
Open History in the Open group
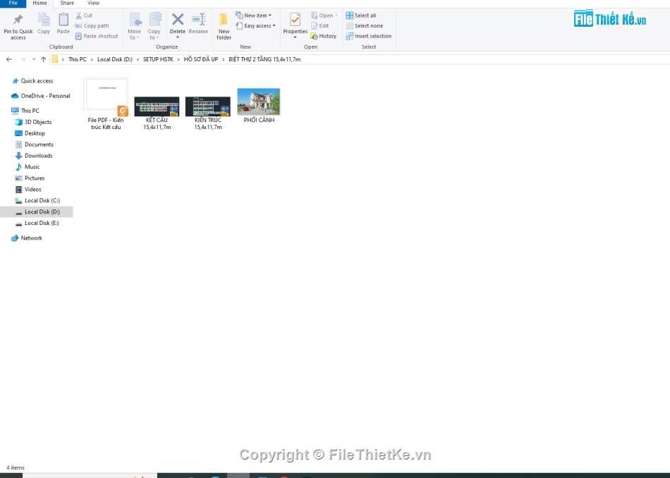[x=324, y=36]
